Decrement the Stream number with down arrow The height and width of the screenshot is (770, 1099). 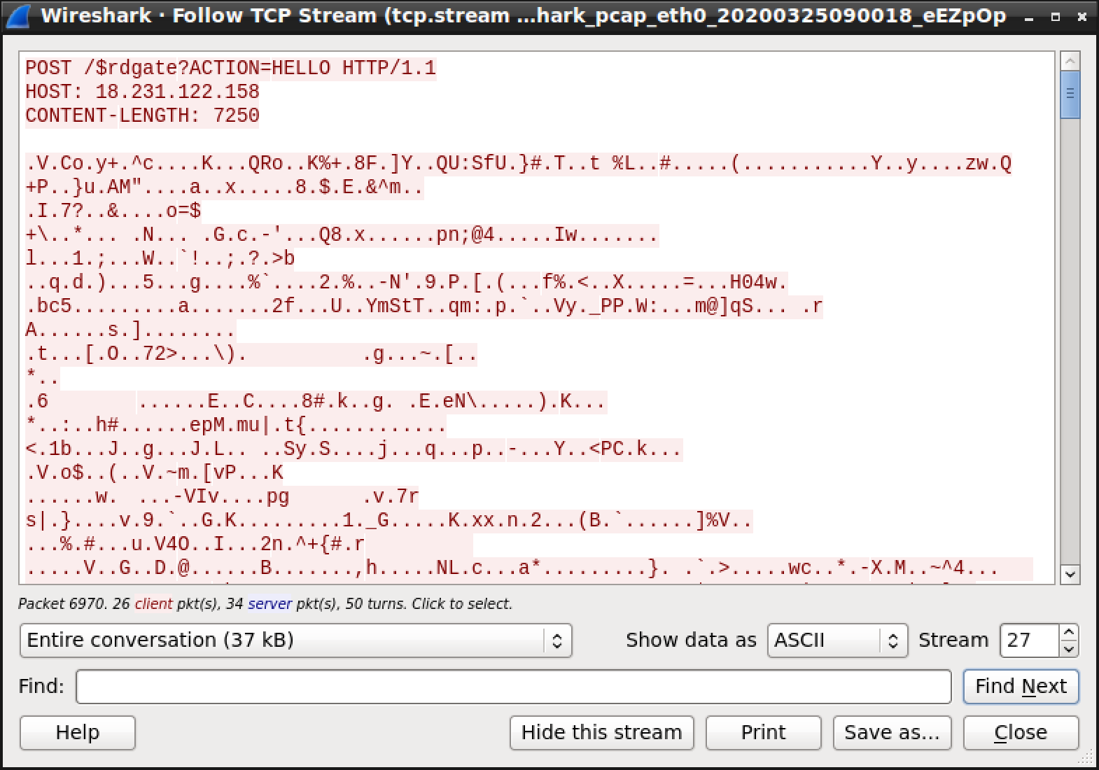(x=1067, y=648)
